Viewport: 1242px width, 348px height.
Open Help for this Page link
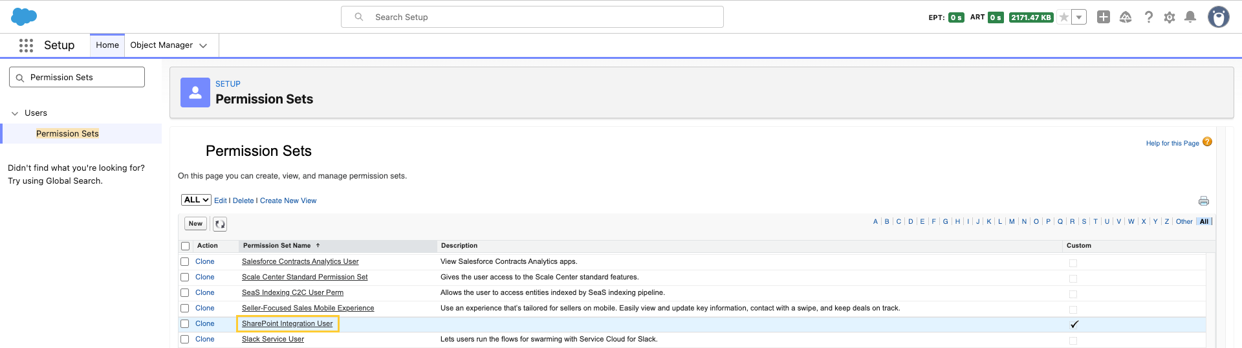[1172, 144]
